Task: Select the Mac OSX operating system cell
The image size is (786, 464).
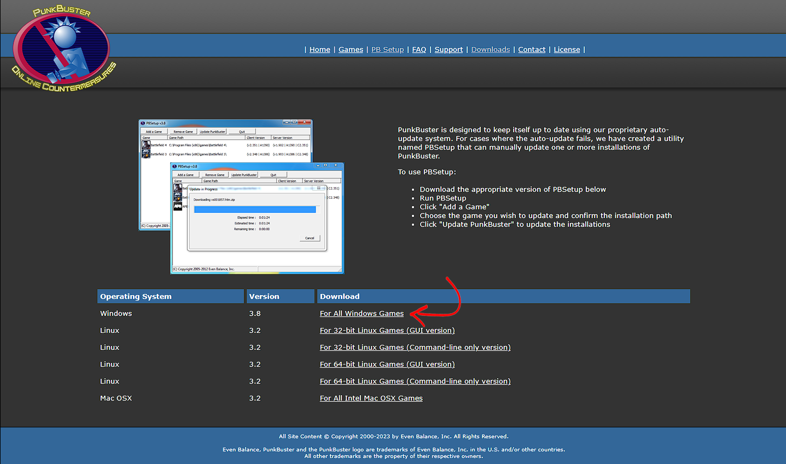Action: pos(116,398)
